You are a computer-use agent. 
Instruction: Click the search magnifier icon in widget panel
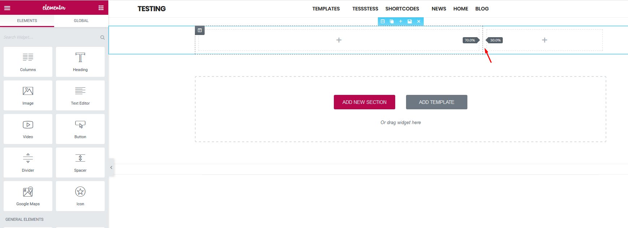(103, 38)
